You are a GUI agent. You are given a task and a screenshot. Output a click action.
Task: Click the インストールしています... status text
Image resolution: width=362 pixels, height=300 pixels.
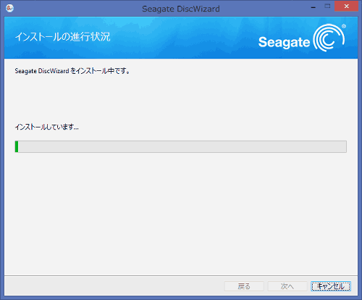coord(47,127)
